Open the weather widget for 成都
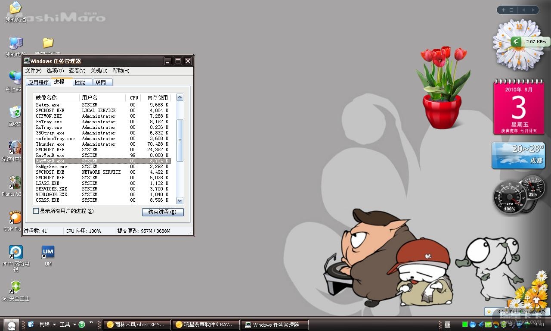This screenshot has height=331, width=551. tap(518, 156)
